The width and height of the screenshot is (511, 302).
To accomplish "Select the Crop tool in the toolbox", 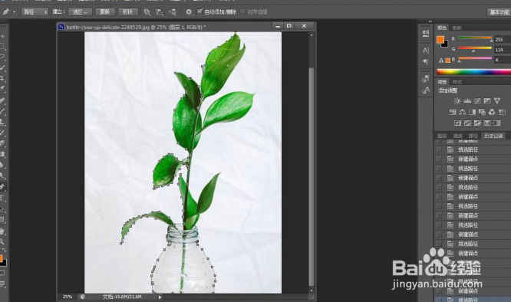I will pyautogui.click(x=2, y=78).
